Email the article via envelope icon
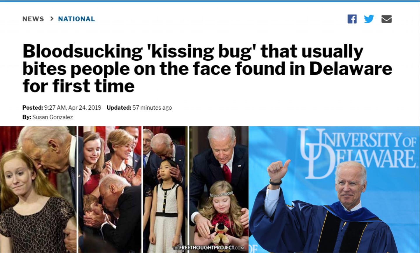This screenshot has width=420, height=253. (x=386, y=19)
